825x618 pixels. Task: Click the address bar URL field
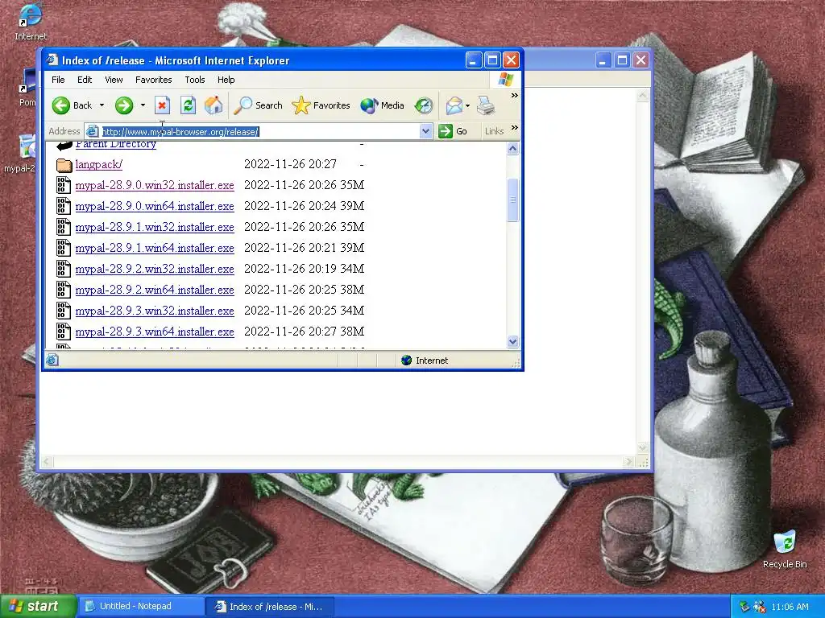click(x=260, y=131)
